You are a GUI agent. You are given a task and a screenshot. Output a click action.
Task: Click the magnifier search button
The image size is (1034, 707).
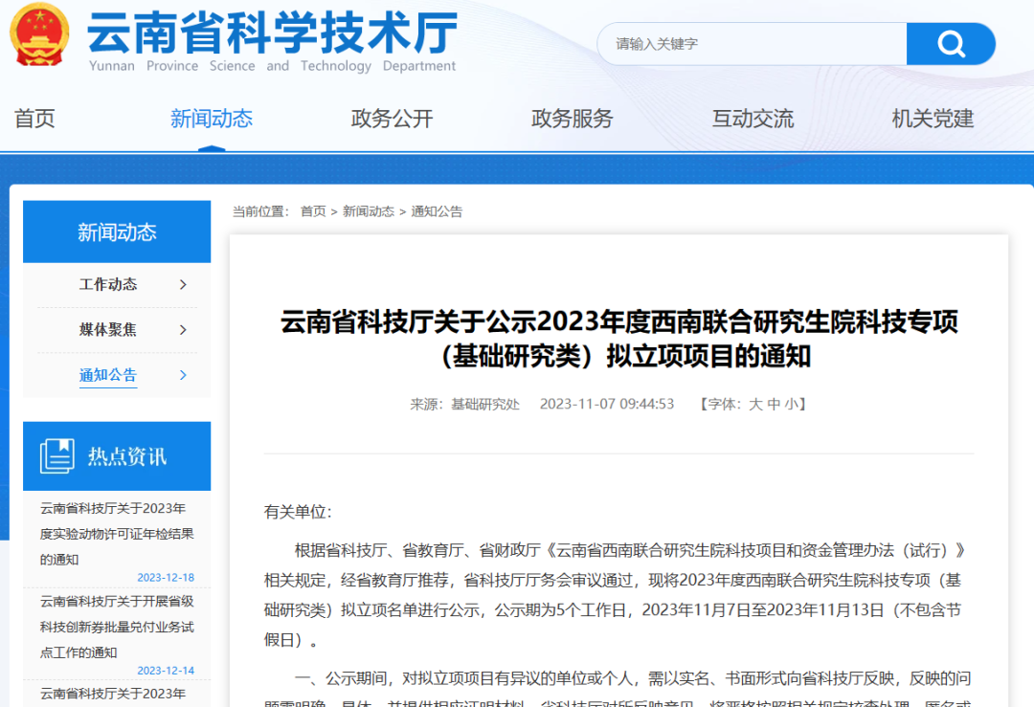[x=950, y=44]
